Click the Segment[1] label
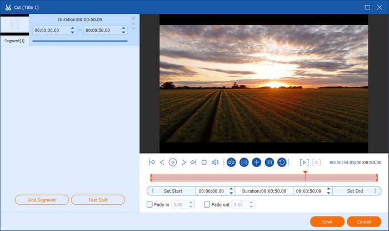This screenshot has width=389, height=231. (14, 41)
